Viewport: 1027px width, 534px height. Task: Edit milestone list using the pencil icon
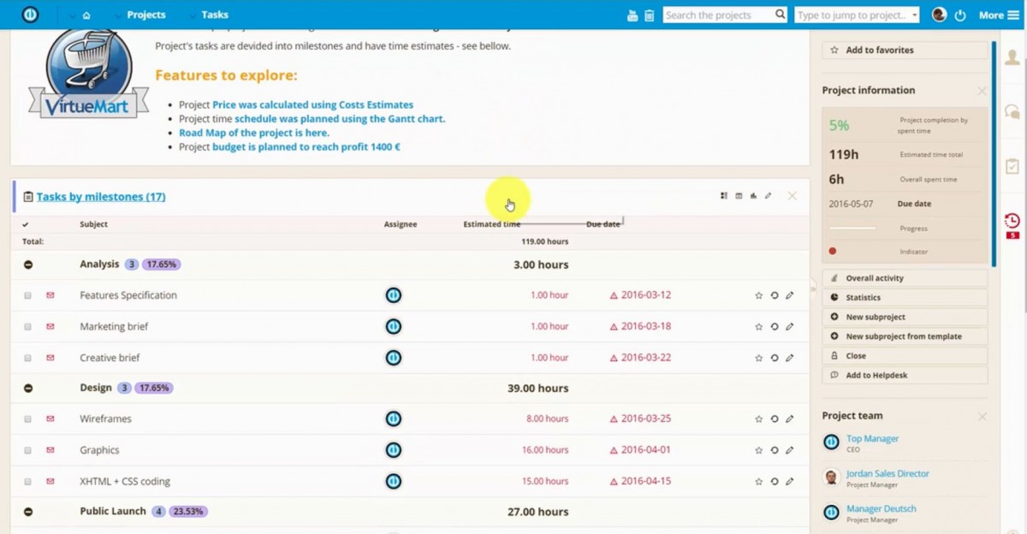(x=768, y=196)
